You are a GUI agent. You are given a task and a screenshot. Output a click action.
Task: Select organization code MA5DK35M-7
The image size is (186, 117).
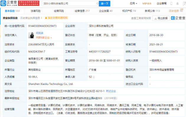coord(37,52)
